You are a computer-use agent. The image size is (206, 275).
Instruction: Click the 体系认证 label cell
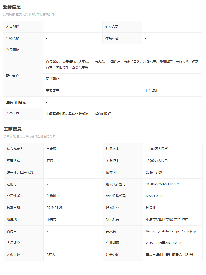(x=122, y=38)
